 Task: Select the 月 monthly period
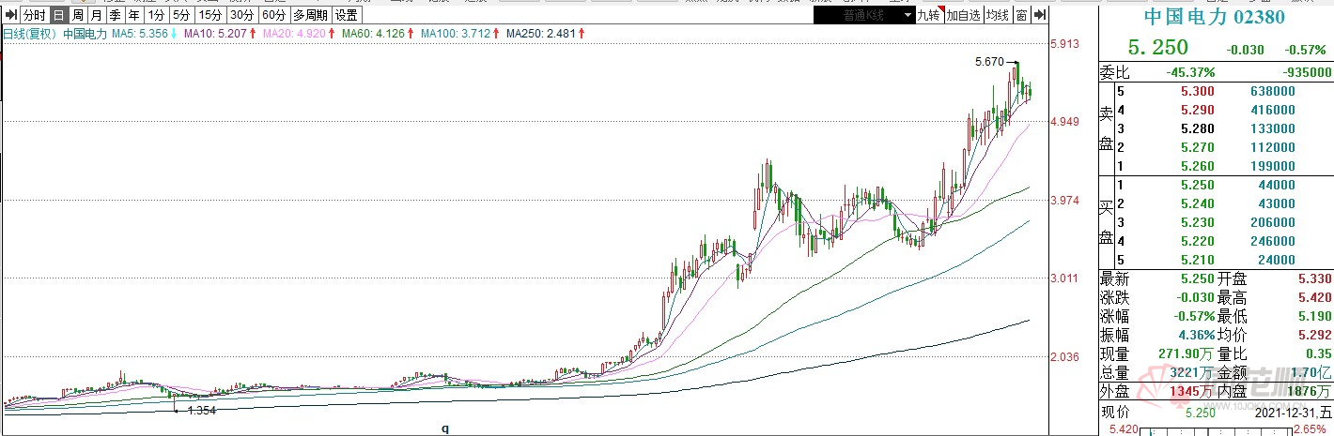pos(96,15)
